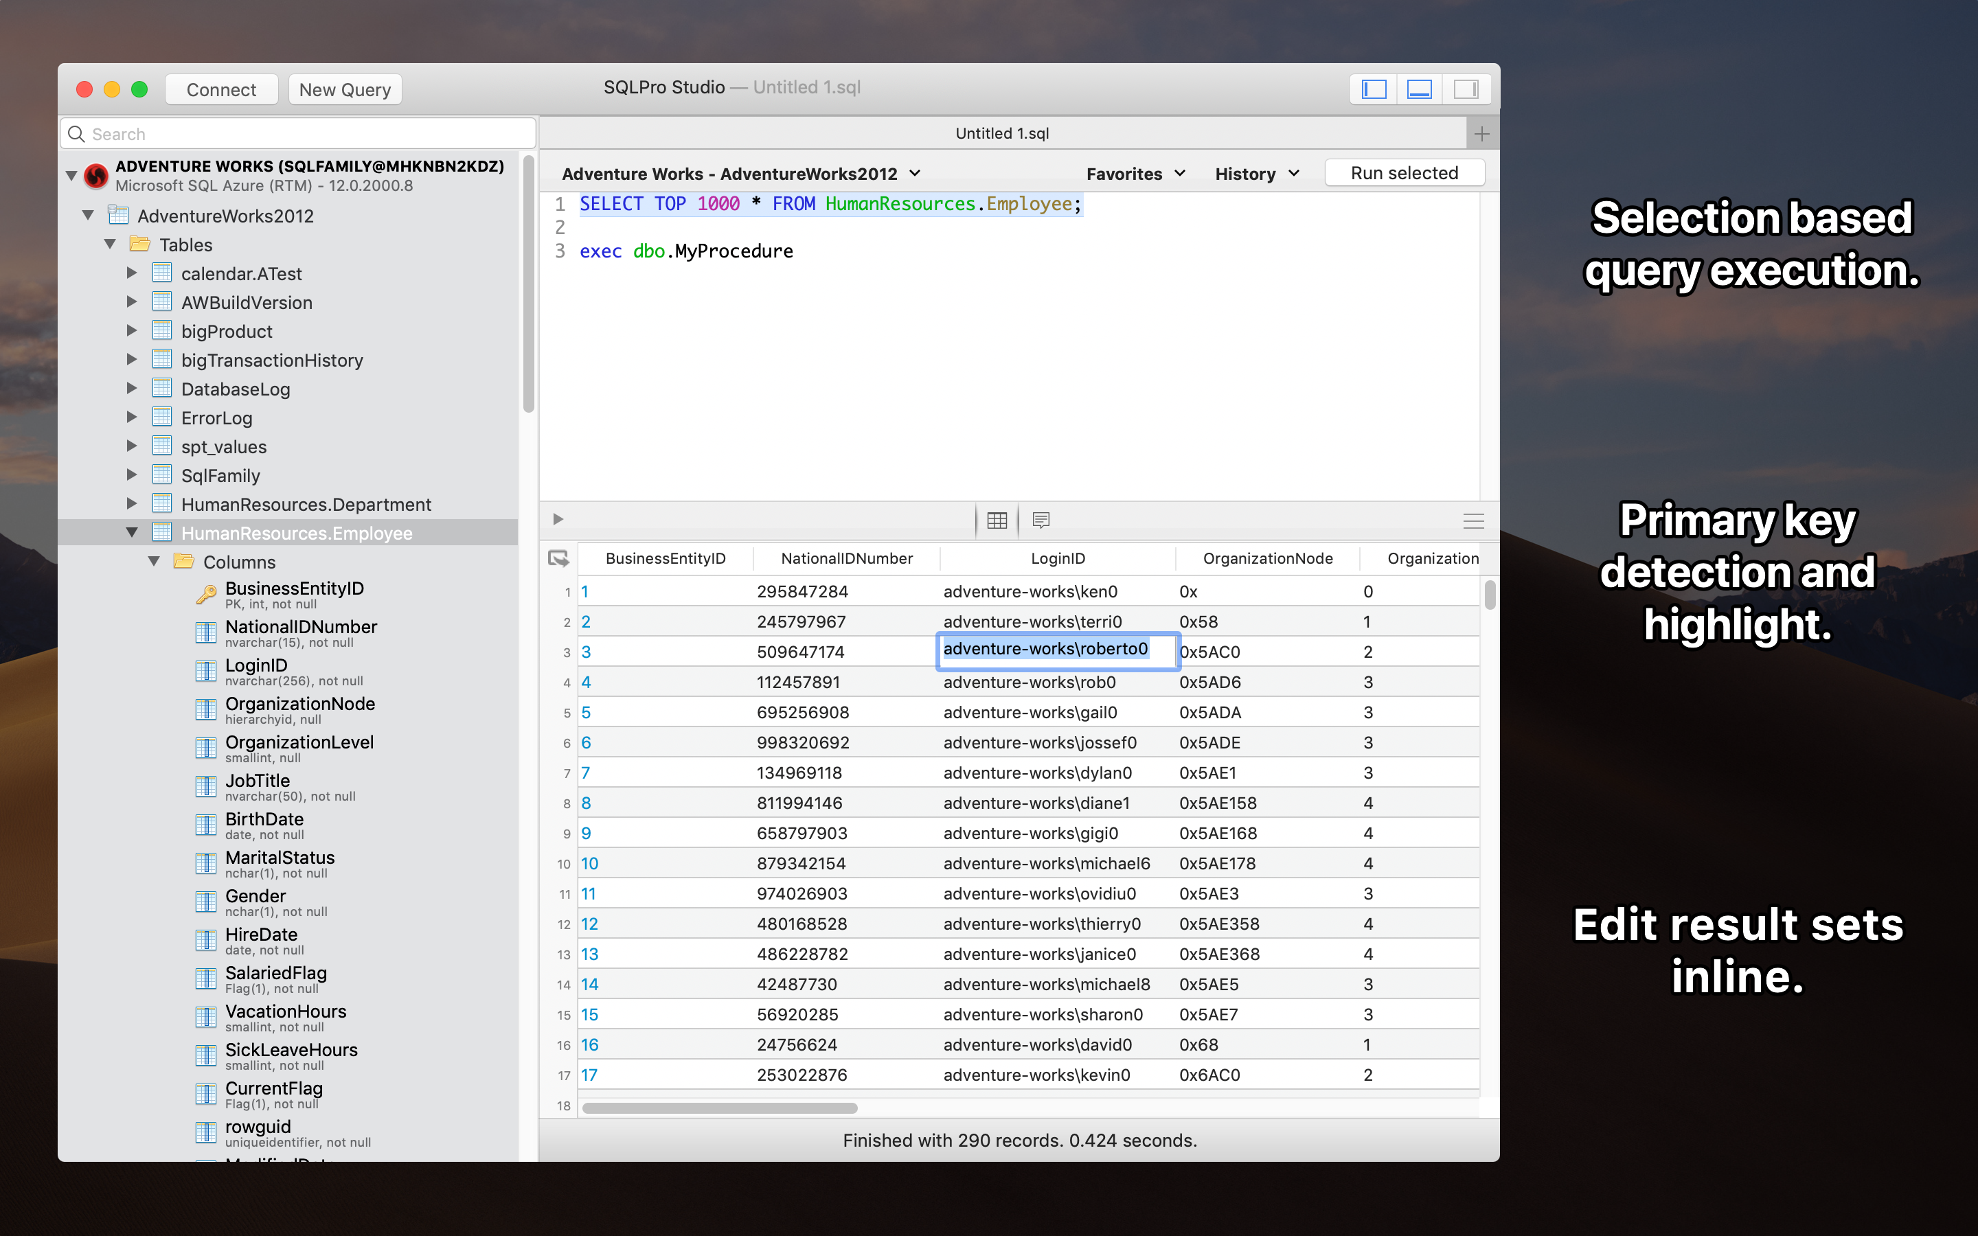The width and height of the screenshot is (1978, 1236).
Task: Expand the calendar.ATest table
Action: [133, 273]
